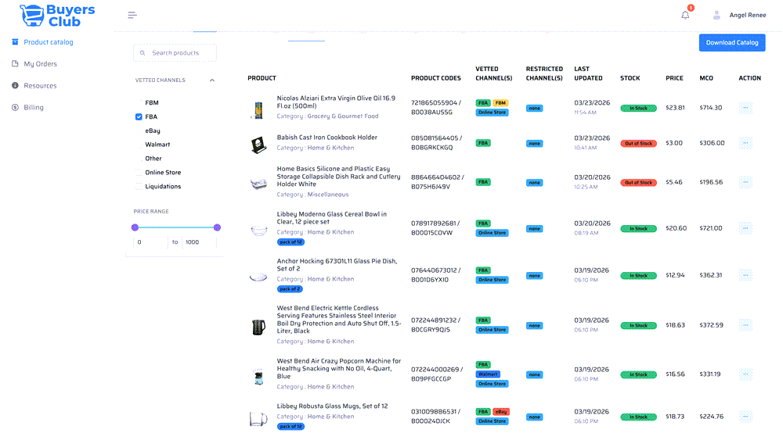Viewport: 783px width, 433px height.
Task: Click the My Orders sidebar icon
Action: point(15,64)
